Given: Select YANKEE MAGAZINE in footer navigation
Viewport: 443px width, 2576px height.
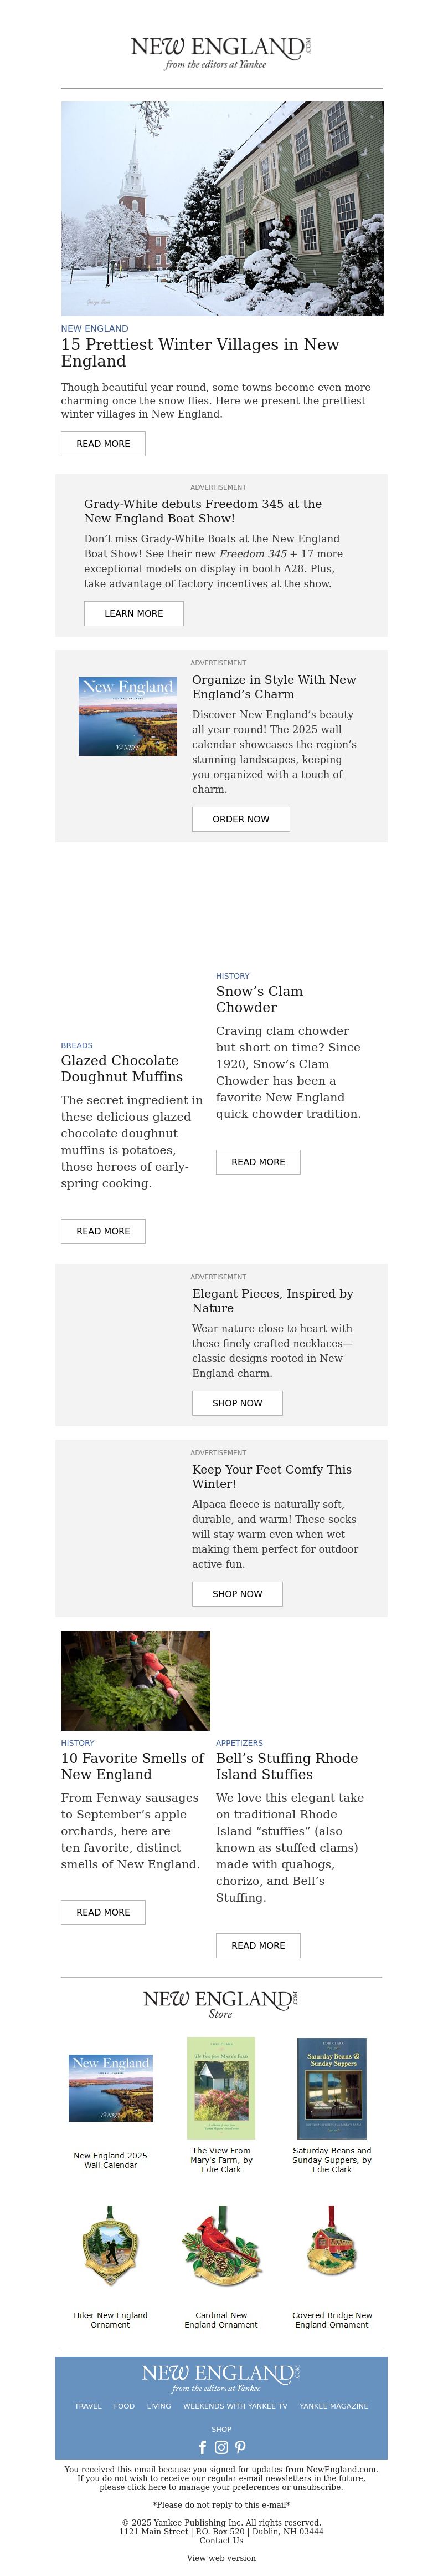Looking at the screenshot, I should click(x=334, y=2405).
